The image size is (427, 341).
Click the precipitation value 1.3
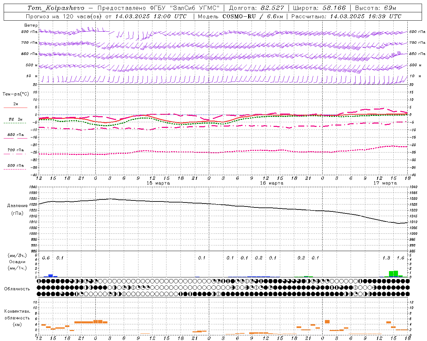pyautogui.click(x=386, y=258)
